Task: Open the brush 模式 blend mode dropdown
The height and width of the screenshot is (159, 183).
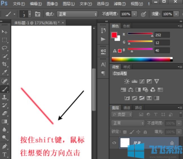Action: [x=77, y=14]
